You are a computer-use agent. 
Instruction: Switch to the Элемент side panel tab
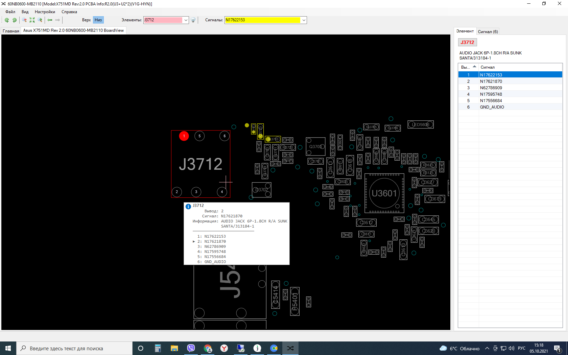465,31
